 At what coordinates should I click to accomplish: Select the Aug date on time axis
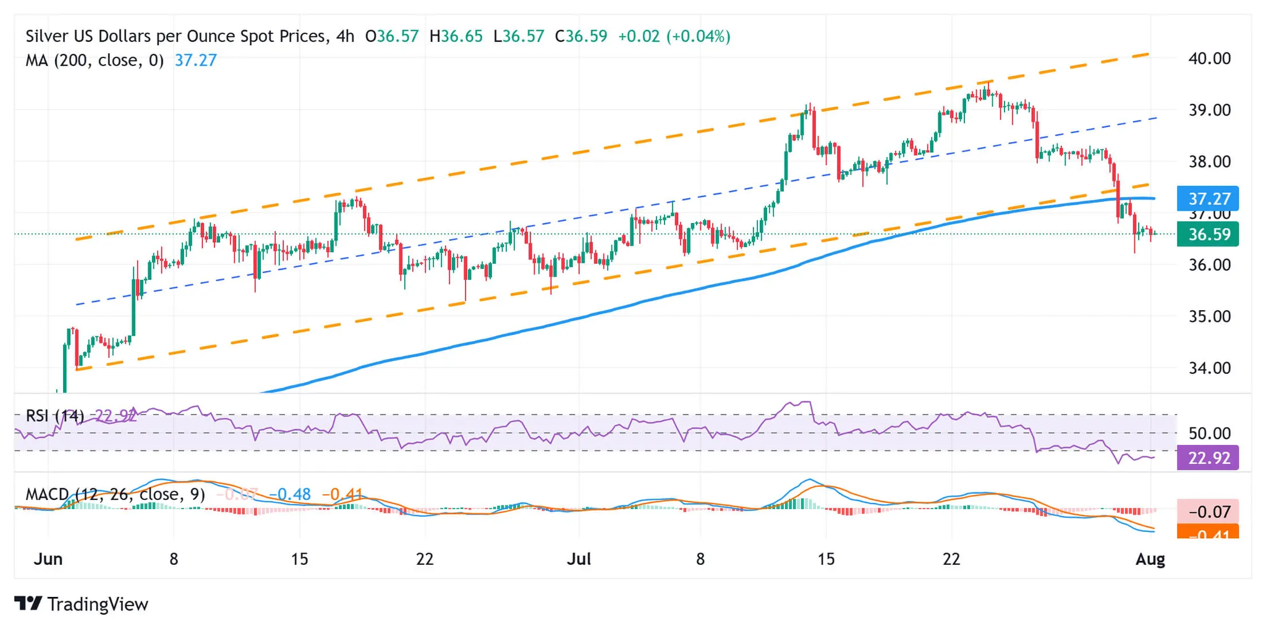pyautogui.click(x=1150, y=559)
